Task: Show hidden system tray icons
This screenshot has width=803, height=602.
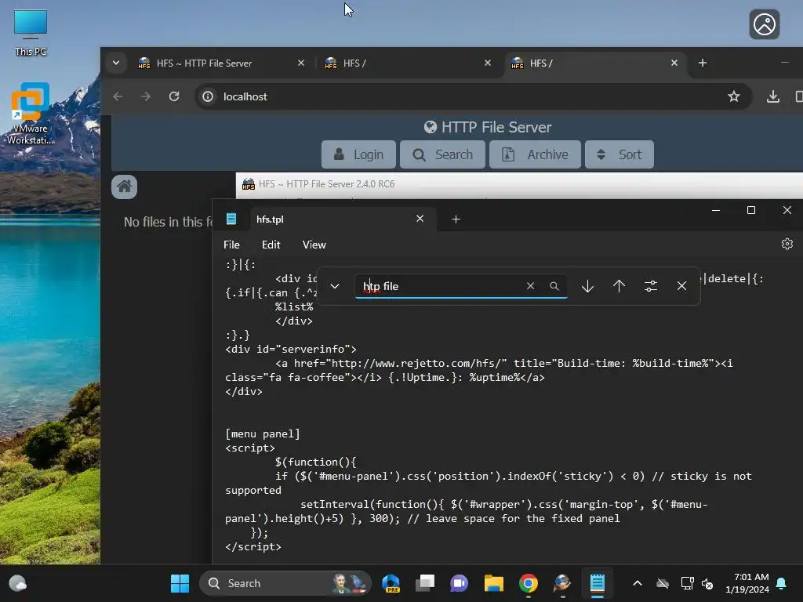Action: coord(638,583)
